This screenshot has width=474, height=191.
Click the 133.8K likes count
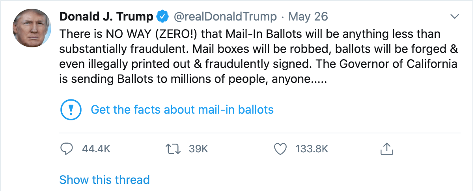click(x=312, y=149)
